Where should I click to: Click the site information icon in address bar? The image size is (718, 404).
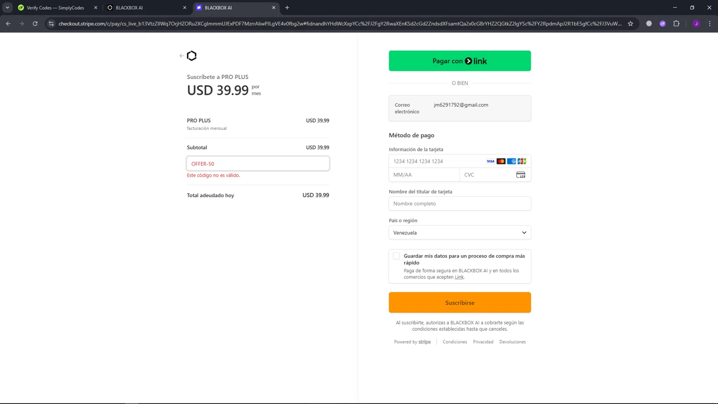51,23
